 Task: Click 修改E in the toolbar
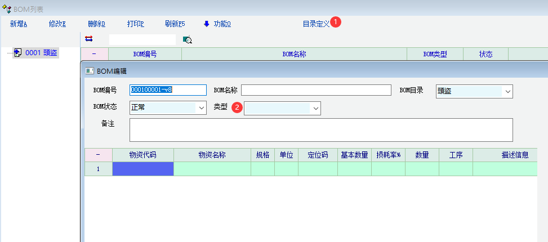pos(57,24)
